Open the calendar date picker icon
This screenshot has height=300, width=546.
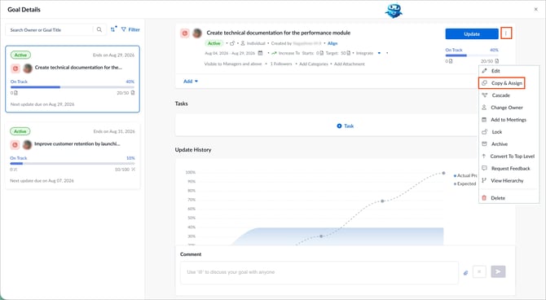[260, 53]
